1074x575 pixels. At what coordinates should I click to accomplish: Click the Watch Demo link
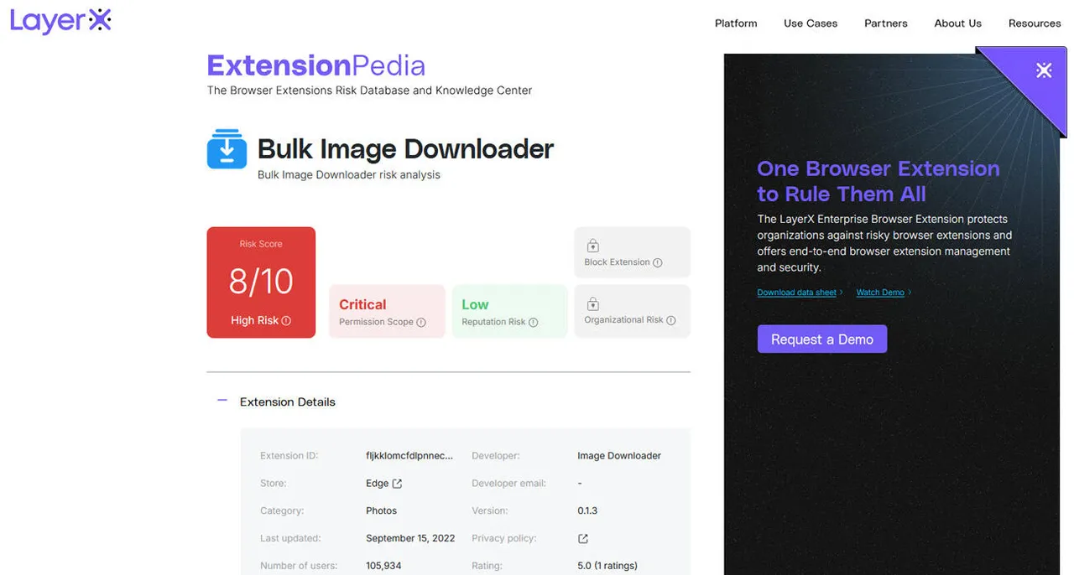pos(880,293)
